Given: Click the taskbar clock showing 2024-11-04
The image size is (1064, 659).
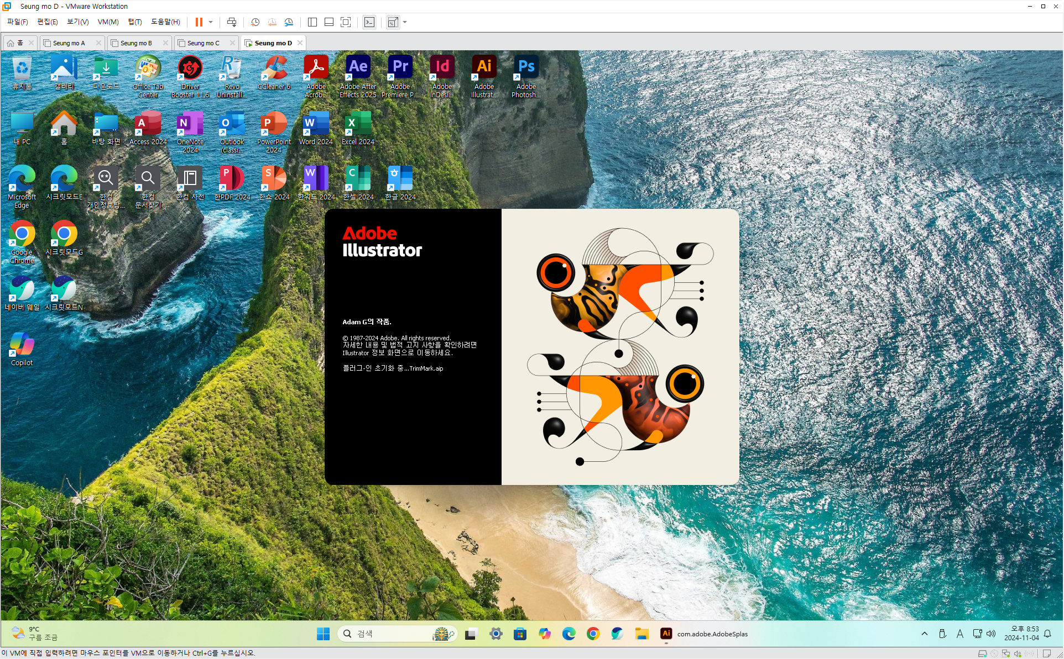Looking at the screenshot, I should click(1021, 634).
